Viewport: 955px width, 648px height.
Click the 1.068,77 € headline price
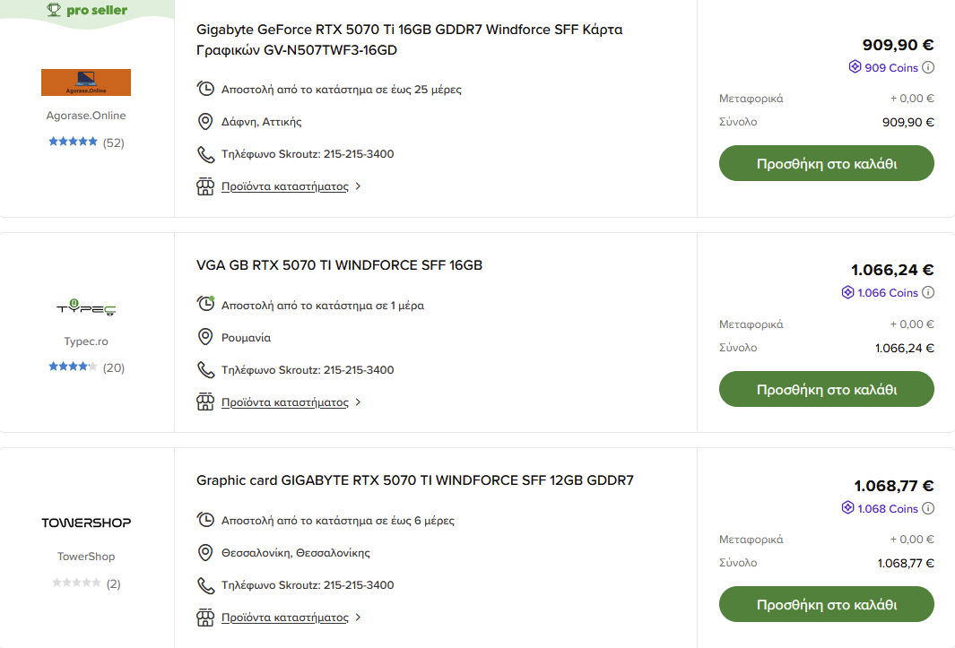pyautogui.click(x=893, y=486)
